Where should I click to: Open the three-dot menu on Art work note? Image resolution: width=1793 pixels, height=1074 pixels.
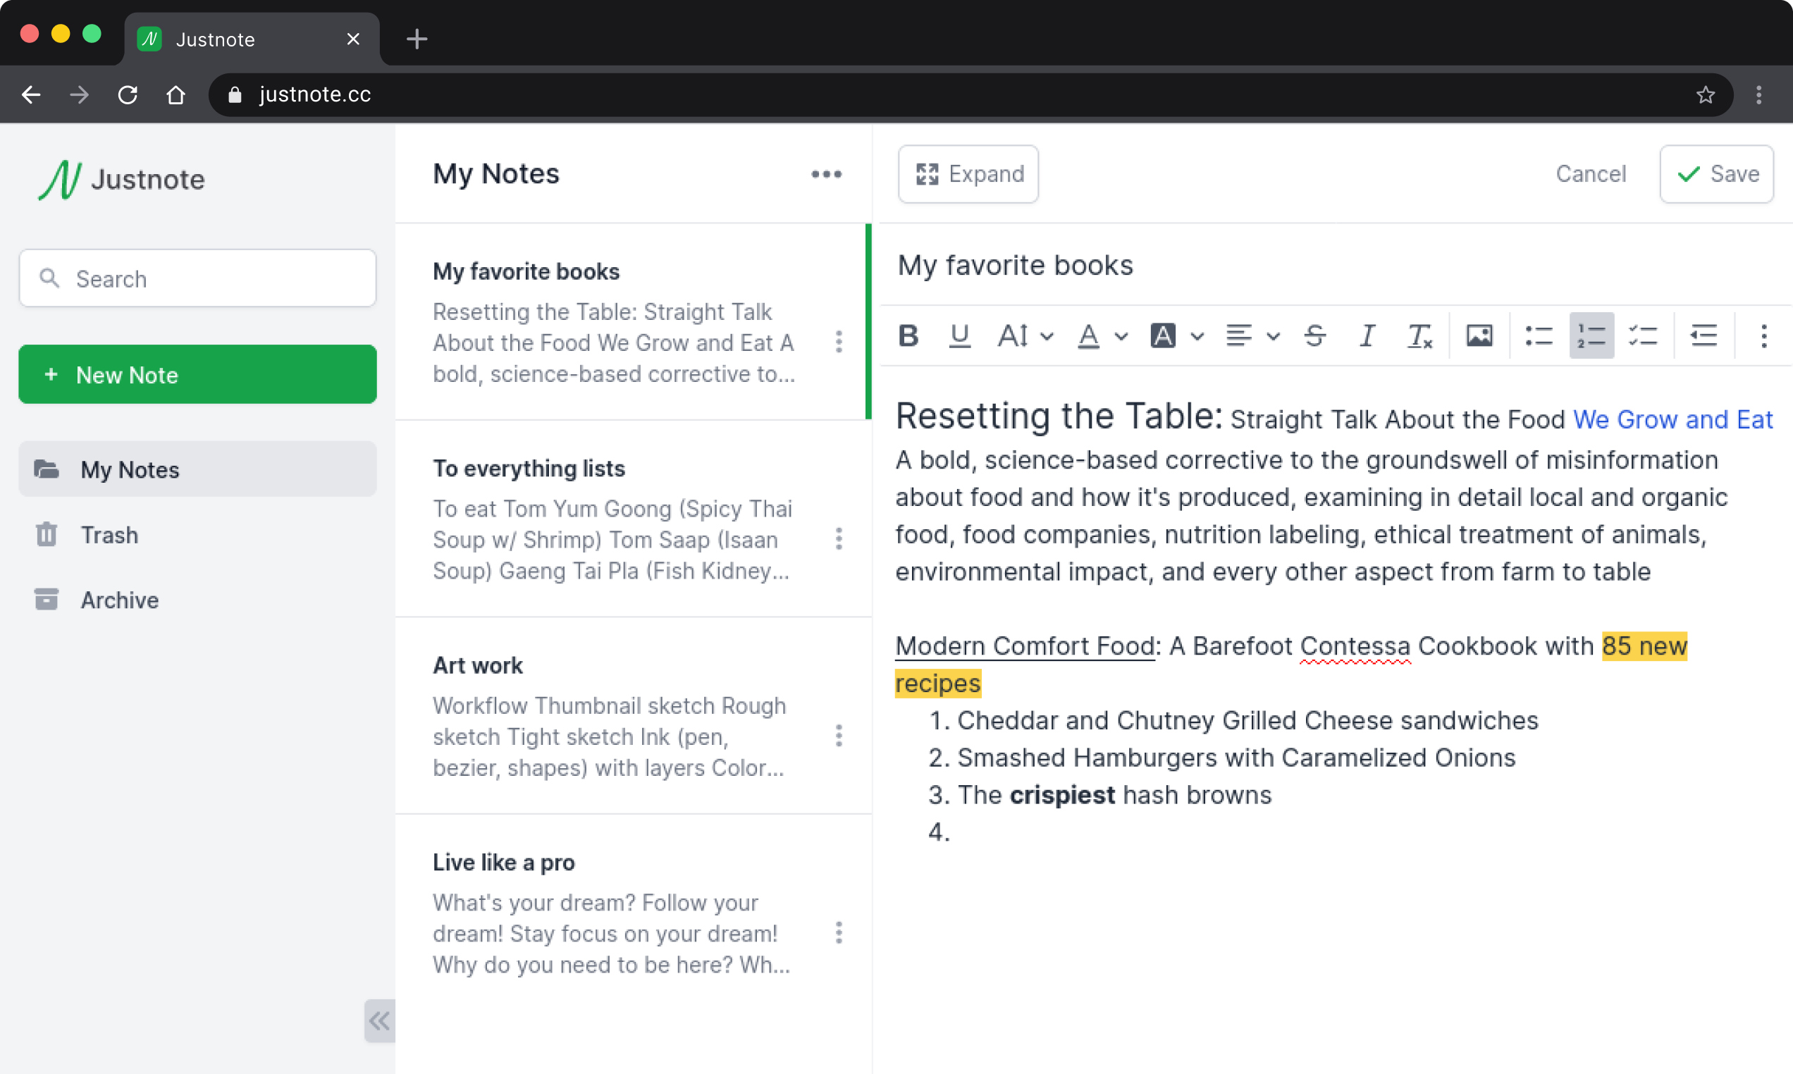click(839, 736)
